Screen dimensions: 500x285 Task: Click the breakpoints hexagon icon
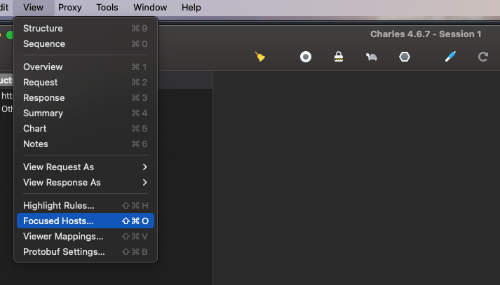[405, 57]
